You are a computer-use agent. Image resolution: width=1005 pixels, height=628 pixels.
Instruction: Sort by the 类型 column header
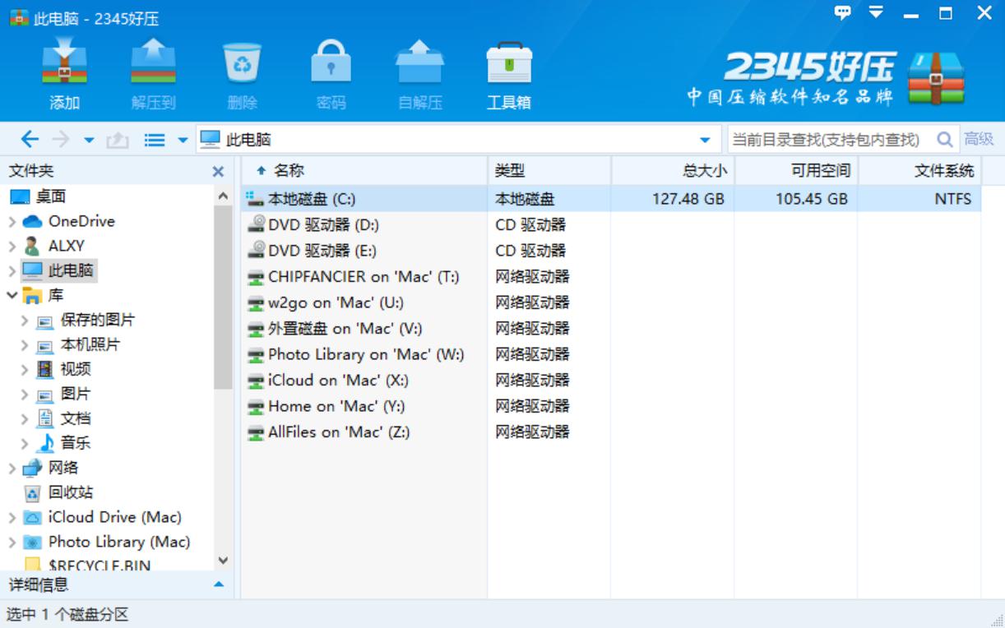(x=549, y=171)
